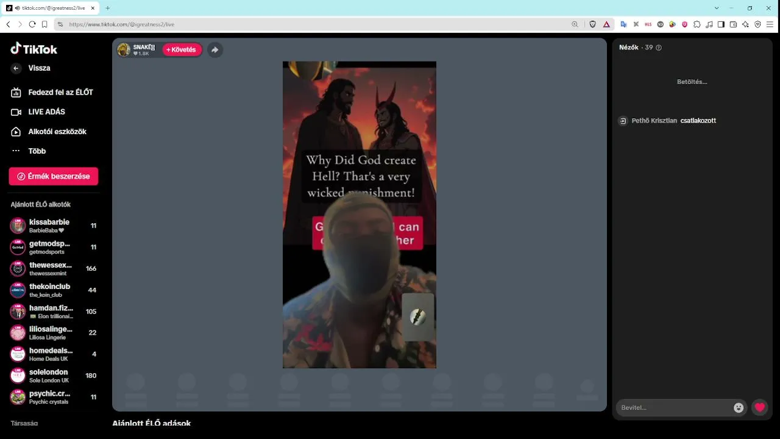The image size is (780, 439).
Task: Open LIVE ADÁS in the sidebar
Action: click(38, 112)
